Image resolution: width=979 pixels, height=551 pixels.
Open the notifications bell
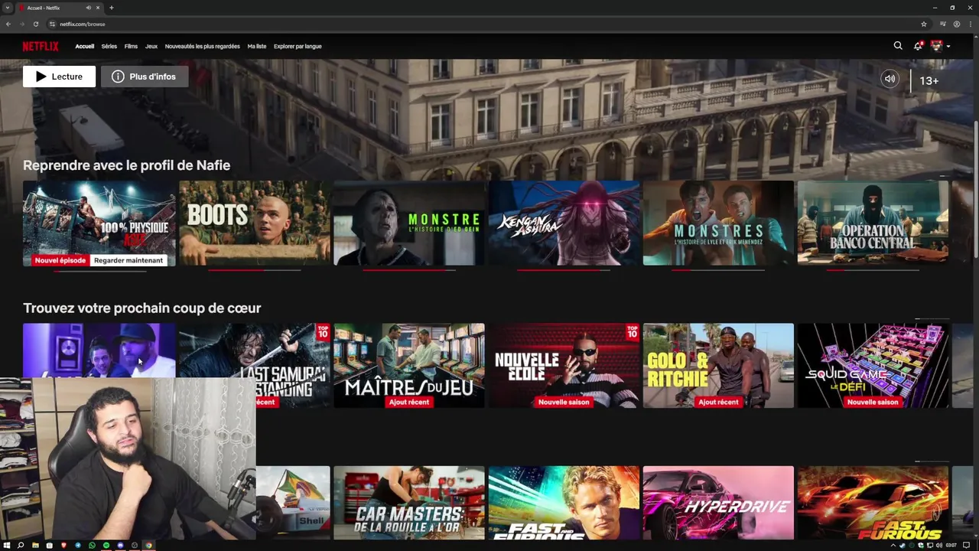point(918,46)
